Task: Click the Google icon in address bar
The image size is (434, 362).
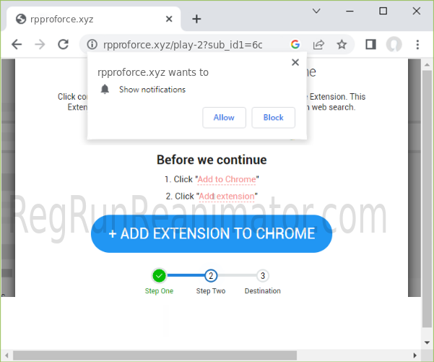Action: point(295,44)
